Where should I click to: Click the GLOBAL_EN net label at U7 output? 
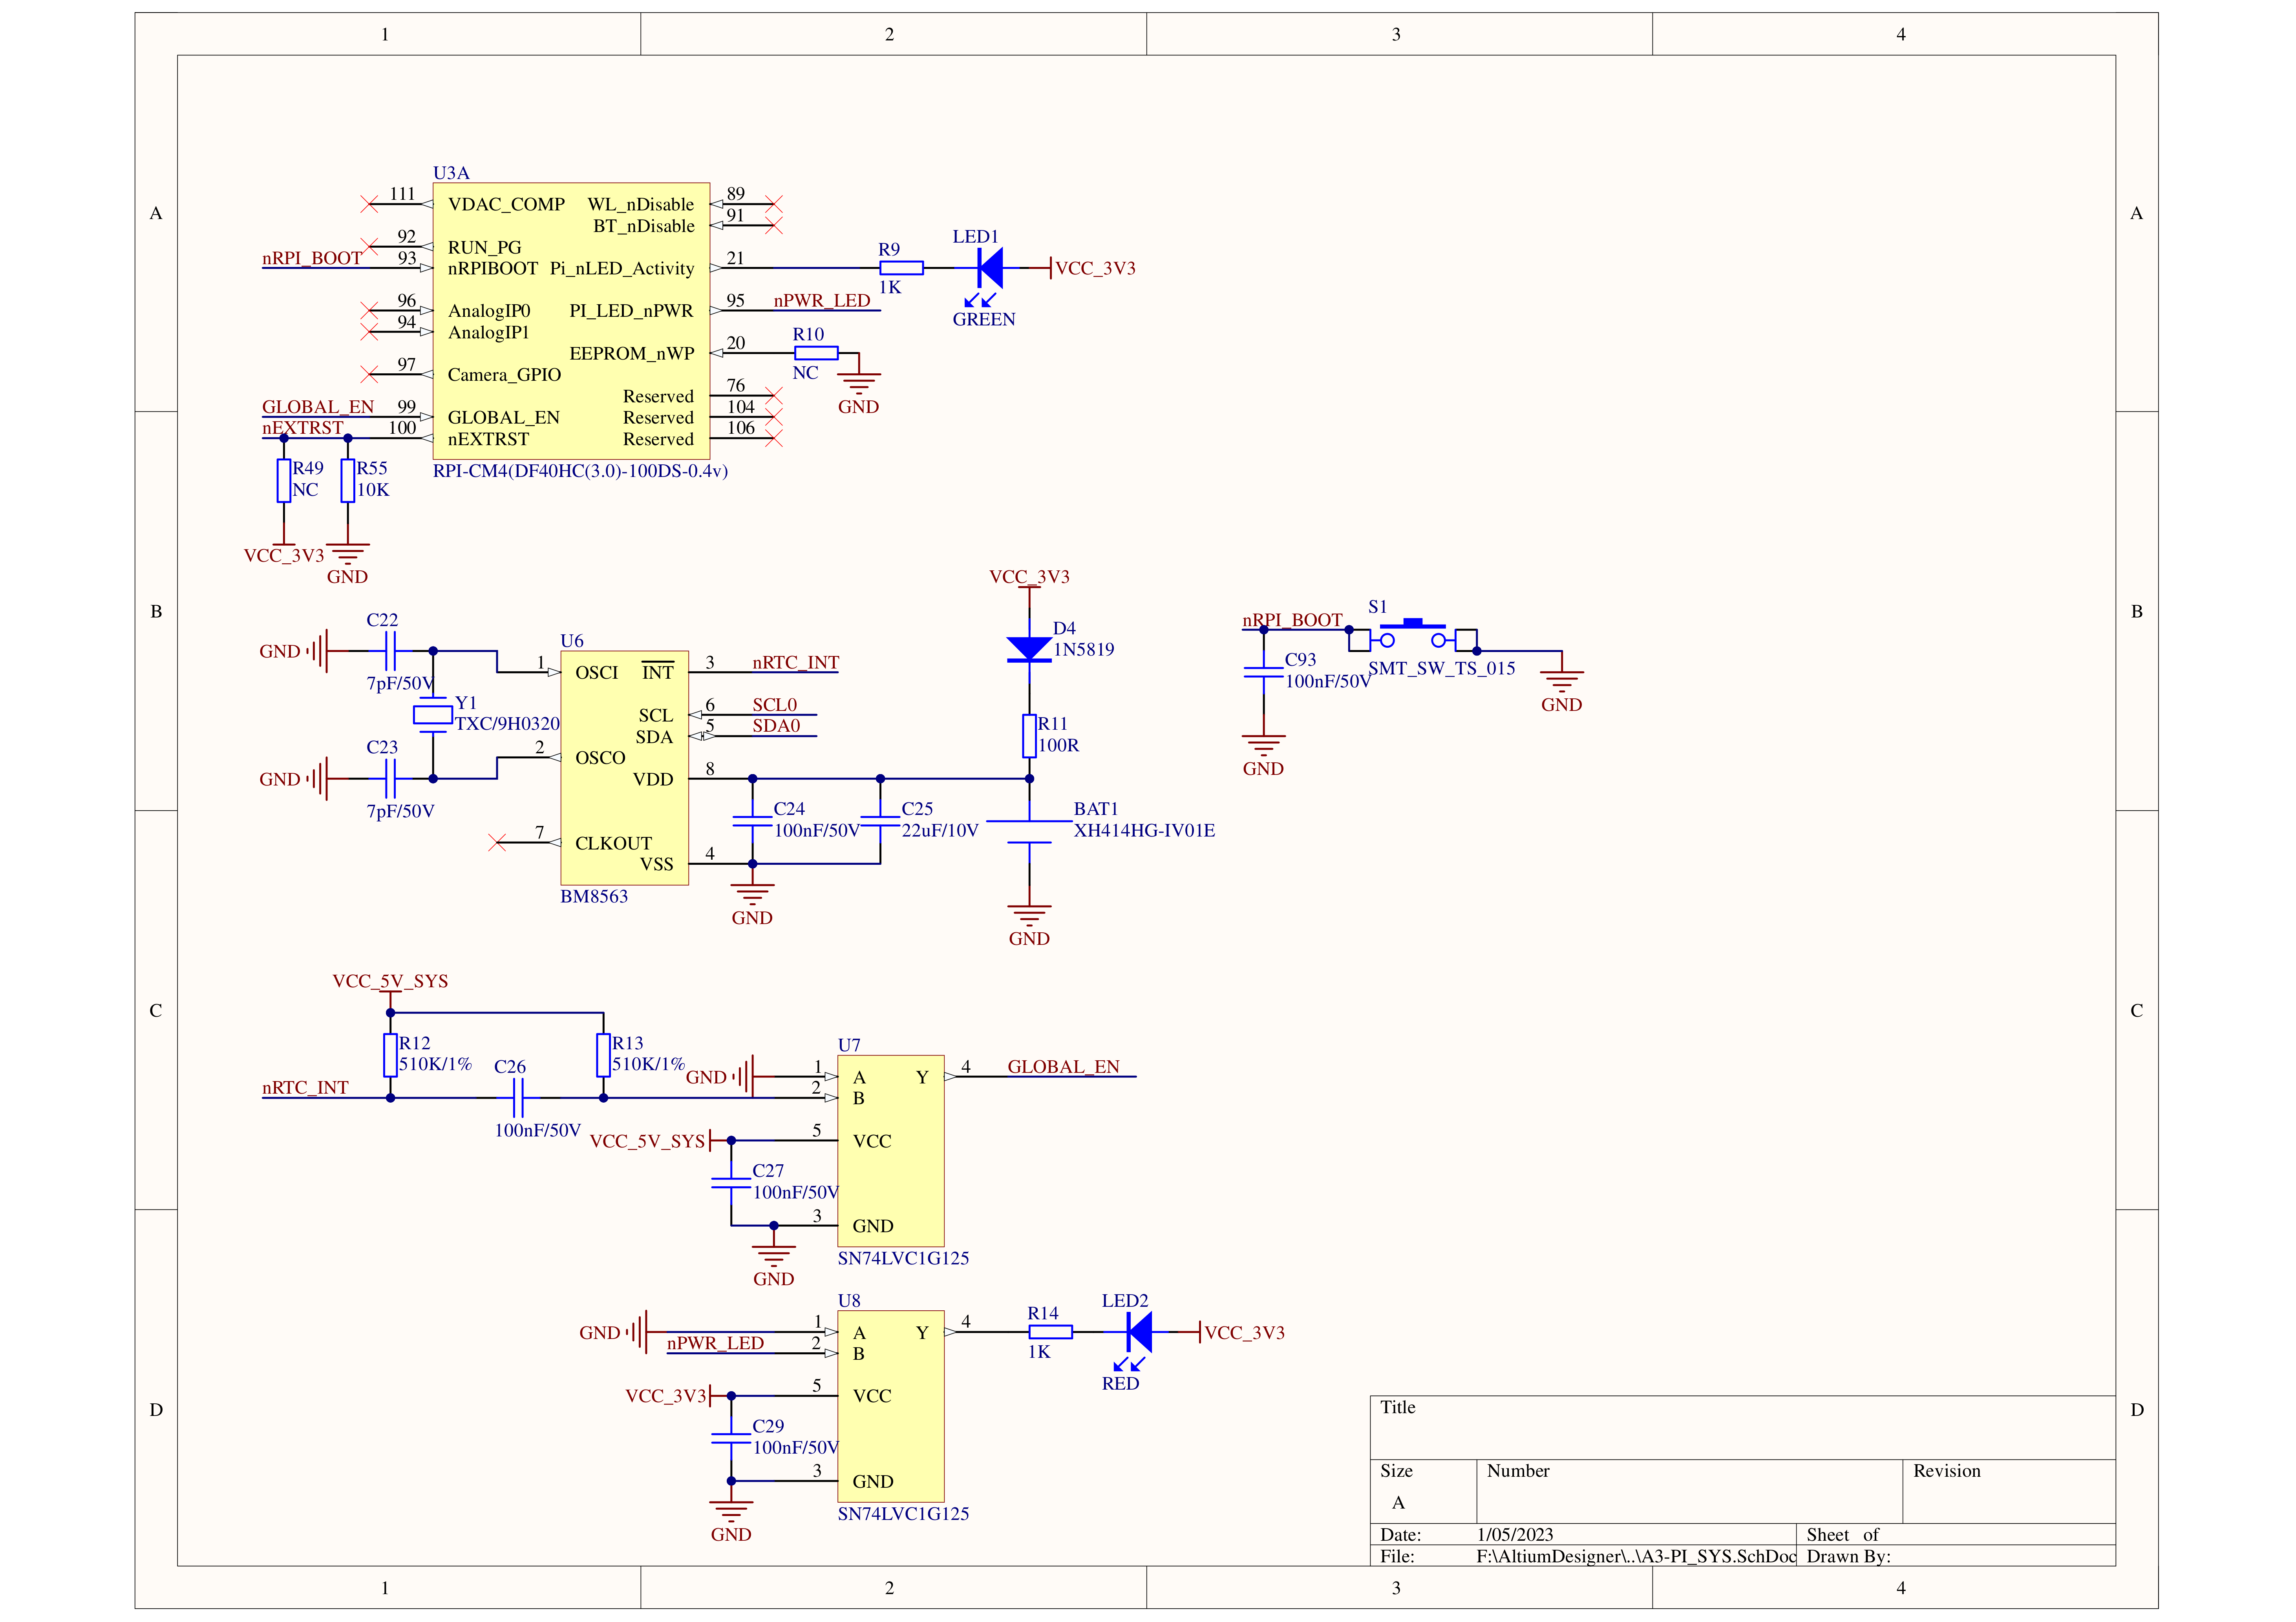[x=1063, y=1067]
